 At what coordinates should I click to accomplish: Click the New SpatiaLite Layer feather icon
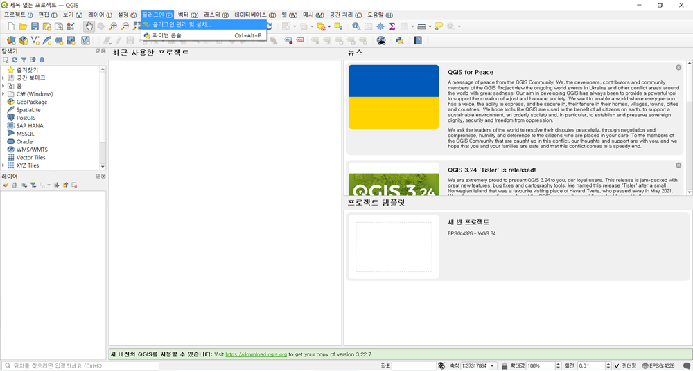point(47,41)
